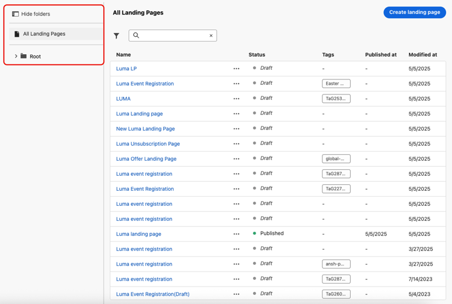
Task: Click the Create landing page button
Action: (x=415, y=12)
